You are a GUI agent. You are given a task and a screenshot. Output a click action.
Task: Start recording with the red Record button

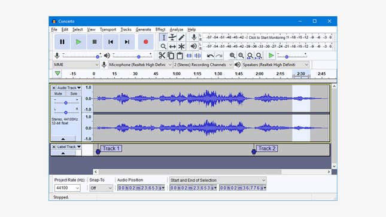pos(146,42)
